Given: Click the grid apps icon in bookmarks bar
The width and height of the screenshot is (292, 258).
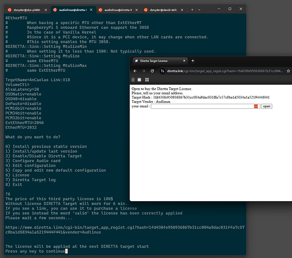Looking at the screenshot, I should click(x=147, y=80).
